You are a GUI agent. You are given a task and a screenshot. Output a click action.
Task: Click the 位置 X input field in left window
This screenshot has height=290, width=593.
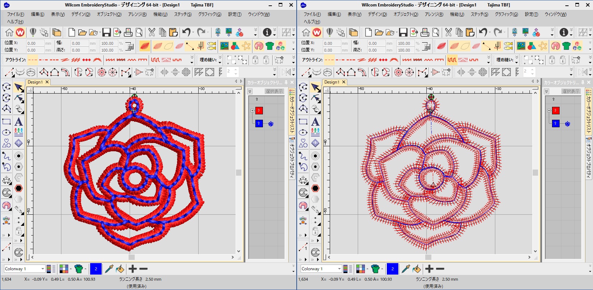35,43
